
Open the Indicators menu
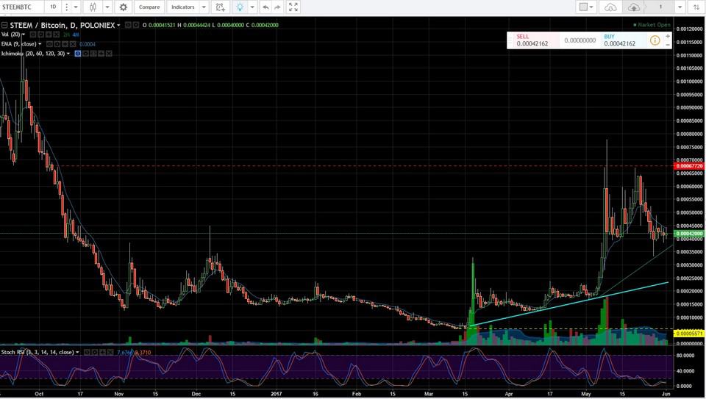click(x=183, y=7)
